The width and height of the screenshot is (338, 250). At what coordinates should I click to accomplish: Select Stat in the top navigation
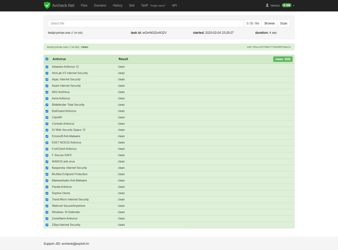click(132, 5)
